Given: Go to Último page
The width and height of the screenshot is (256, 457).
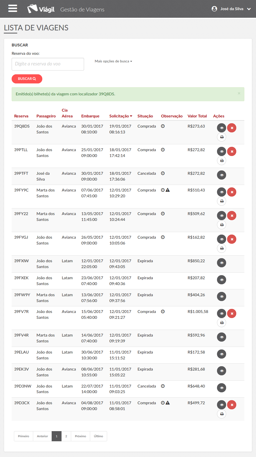Looking at the screenshot, I should pos(98,436).
